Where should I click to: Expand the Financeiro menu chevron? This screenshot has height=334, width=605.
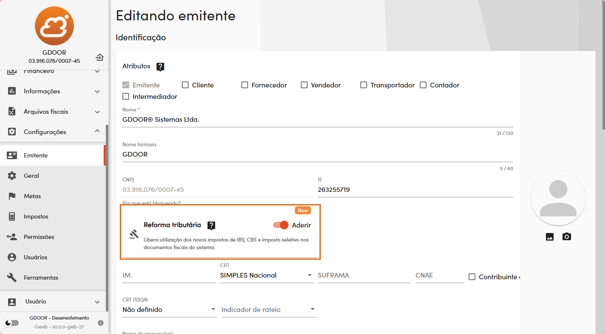point(97,71)
